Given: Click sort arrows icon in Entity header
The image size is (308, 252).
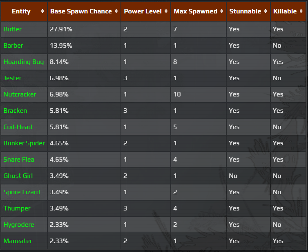Looking at the screenshot, I should 42,11.
